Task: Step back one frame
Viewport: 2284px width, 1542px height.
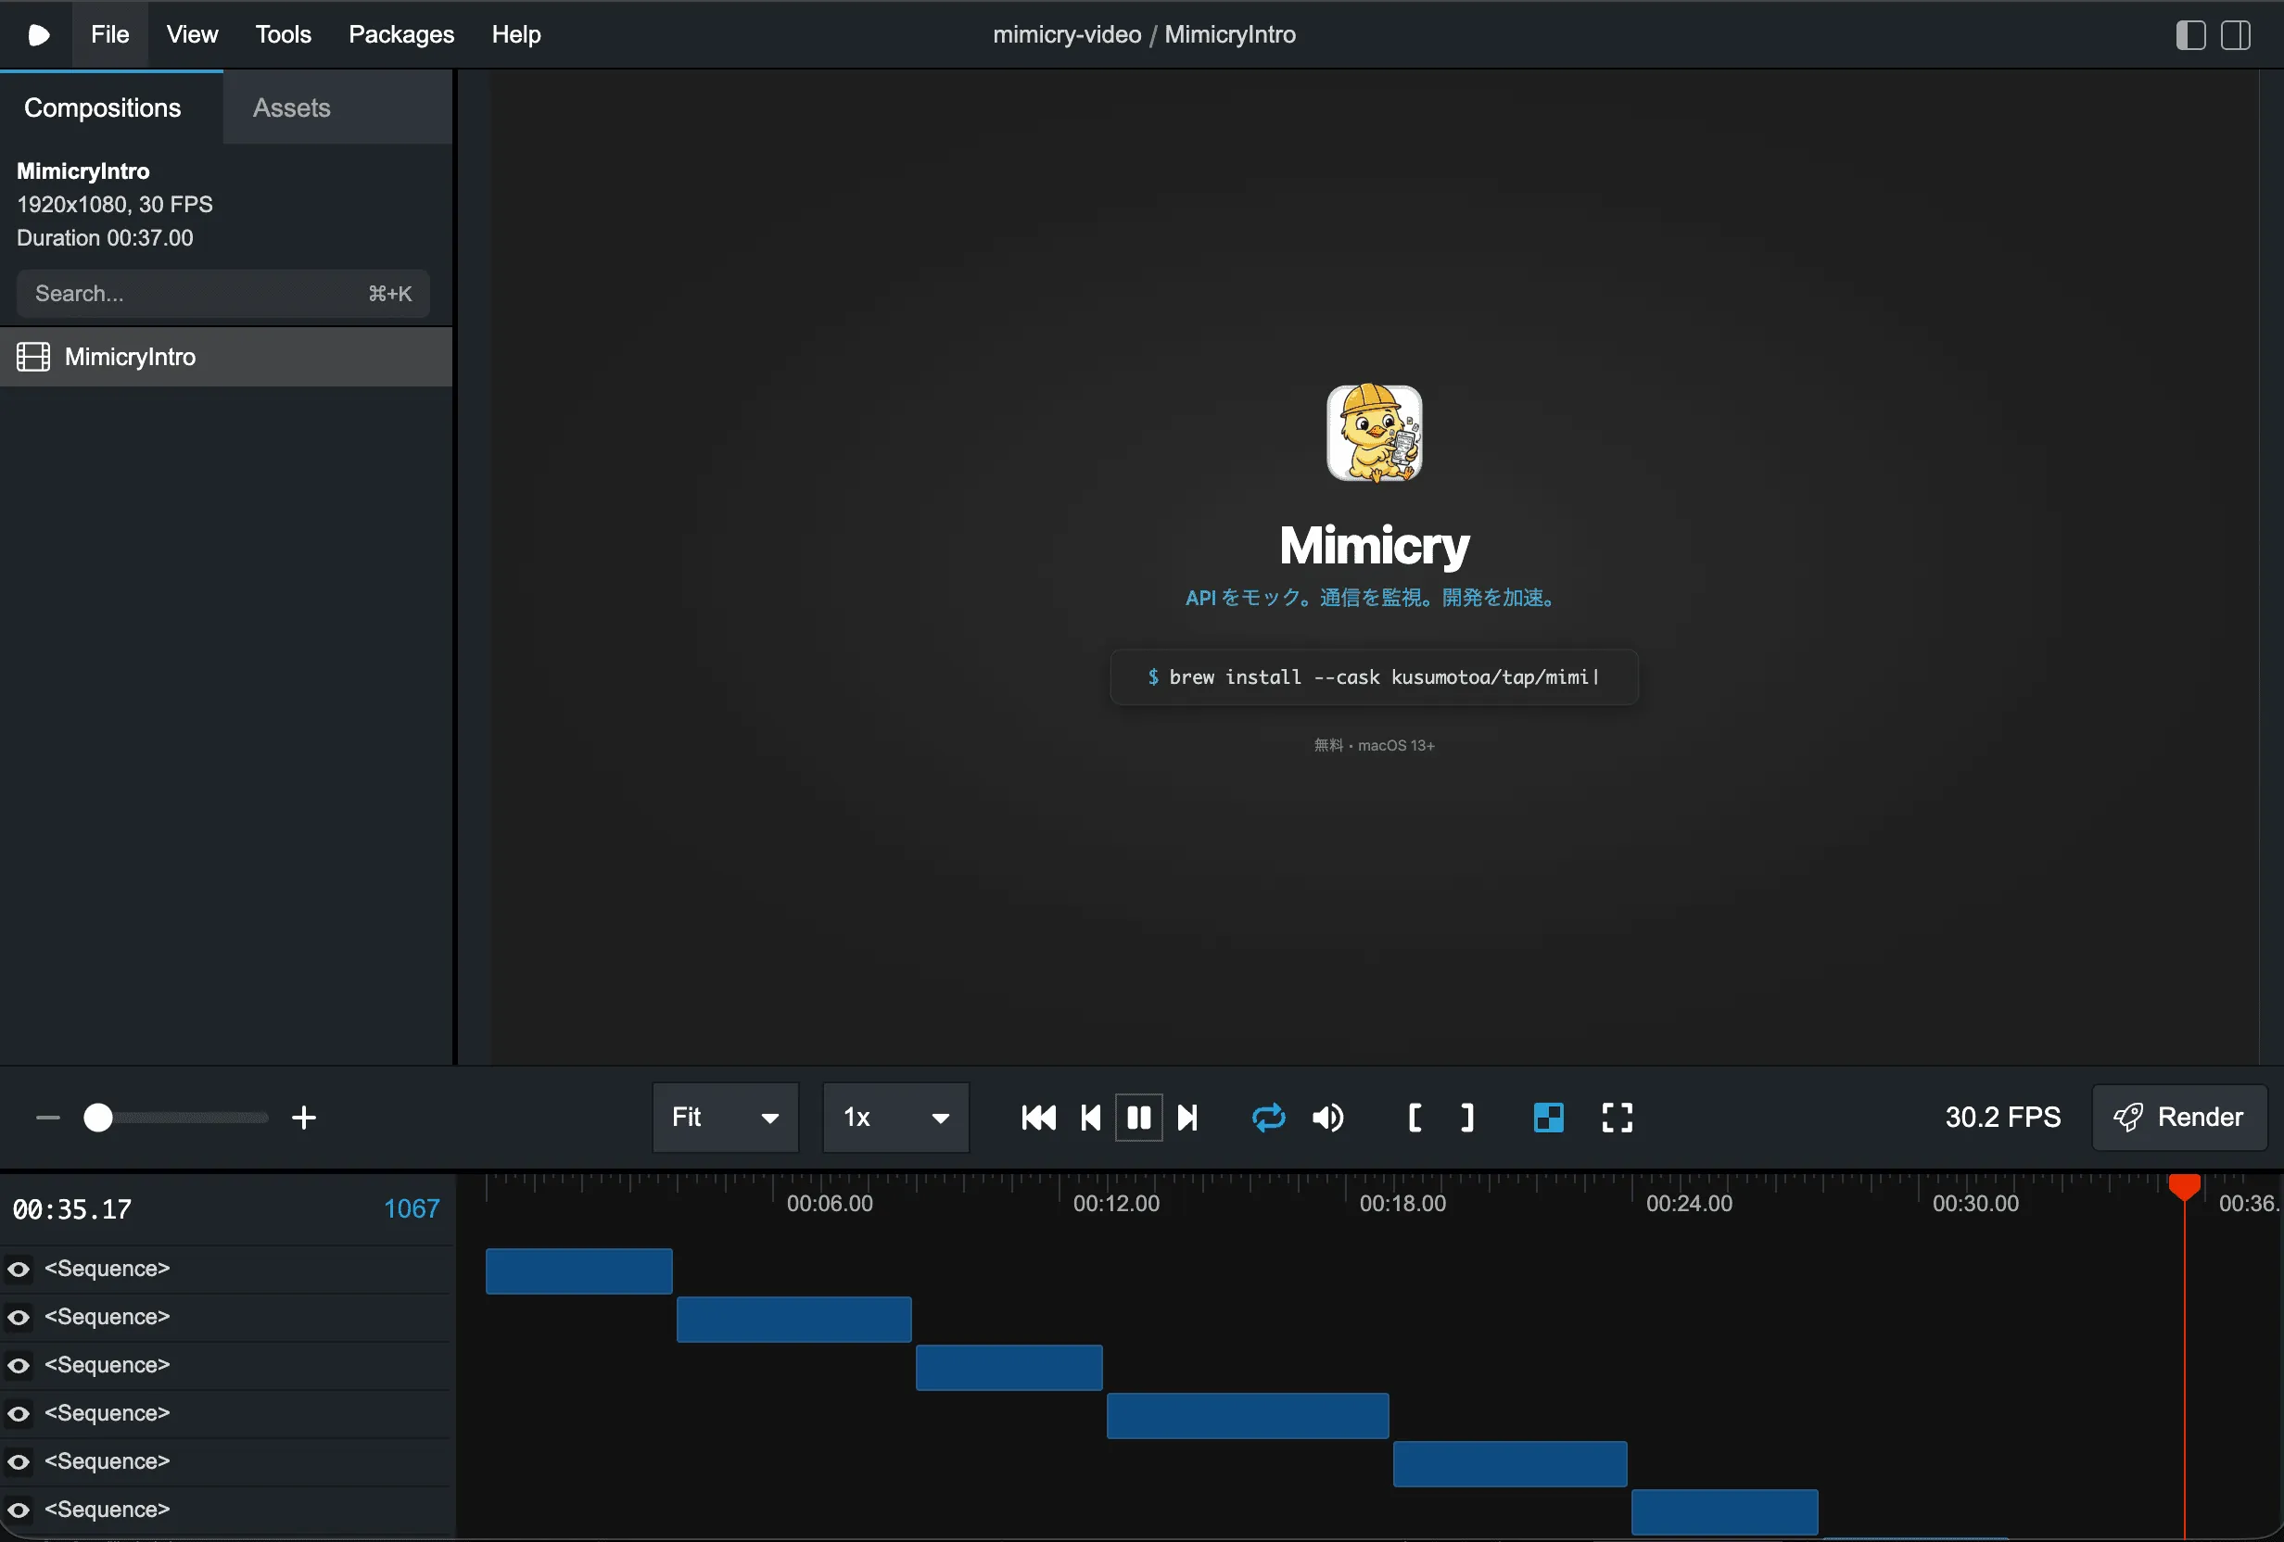Action: pos(1090,1118)
